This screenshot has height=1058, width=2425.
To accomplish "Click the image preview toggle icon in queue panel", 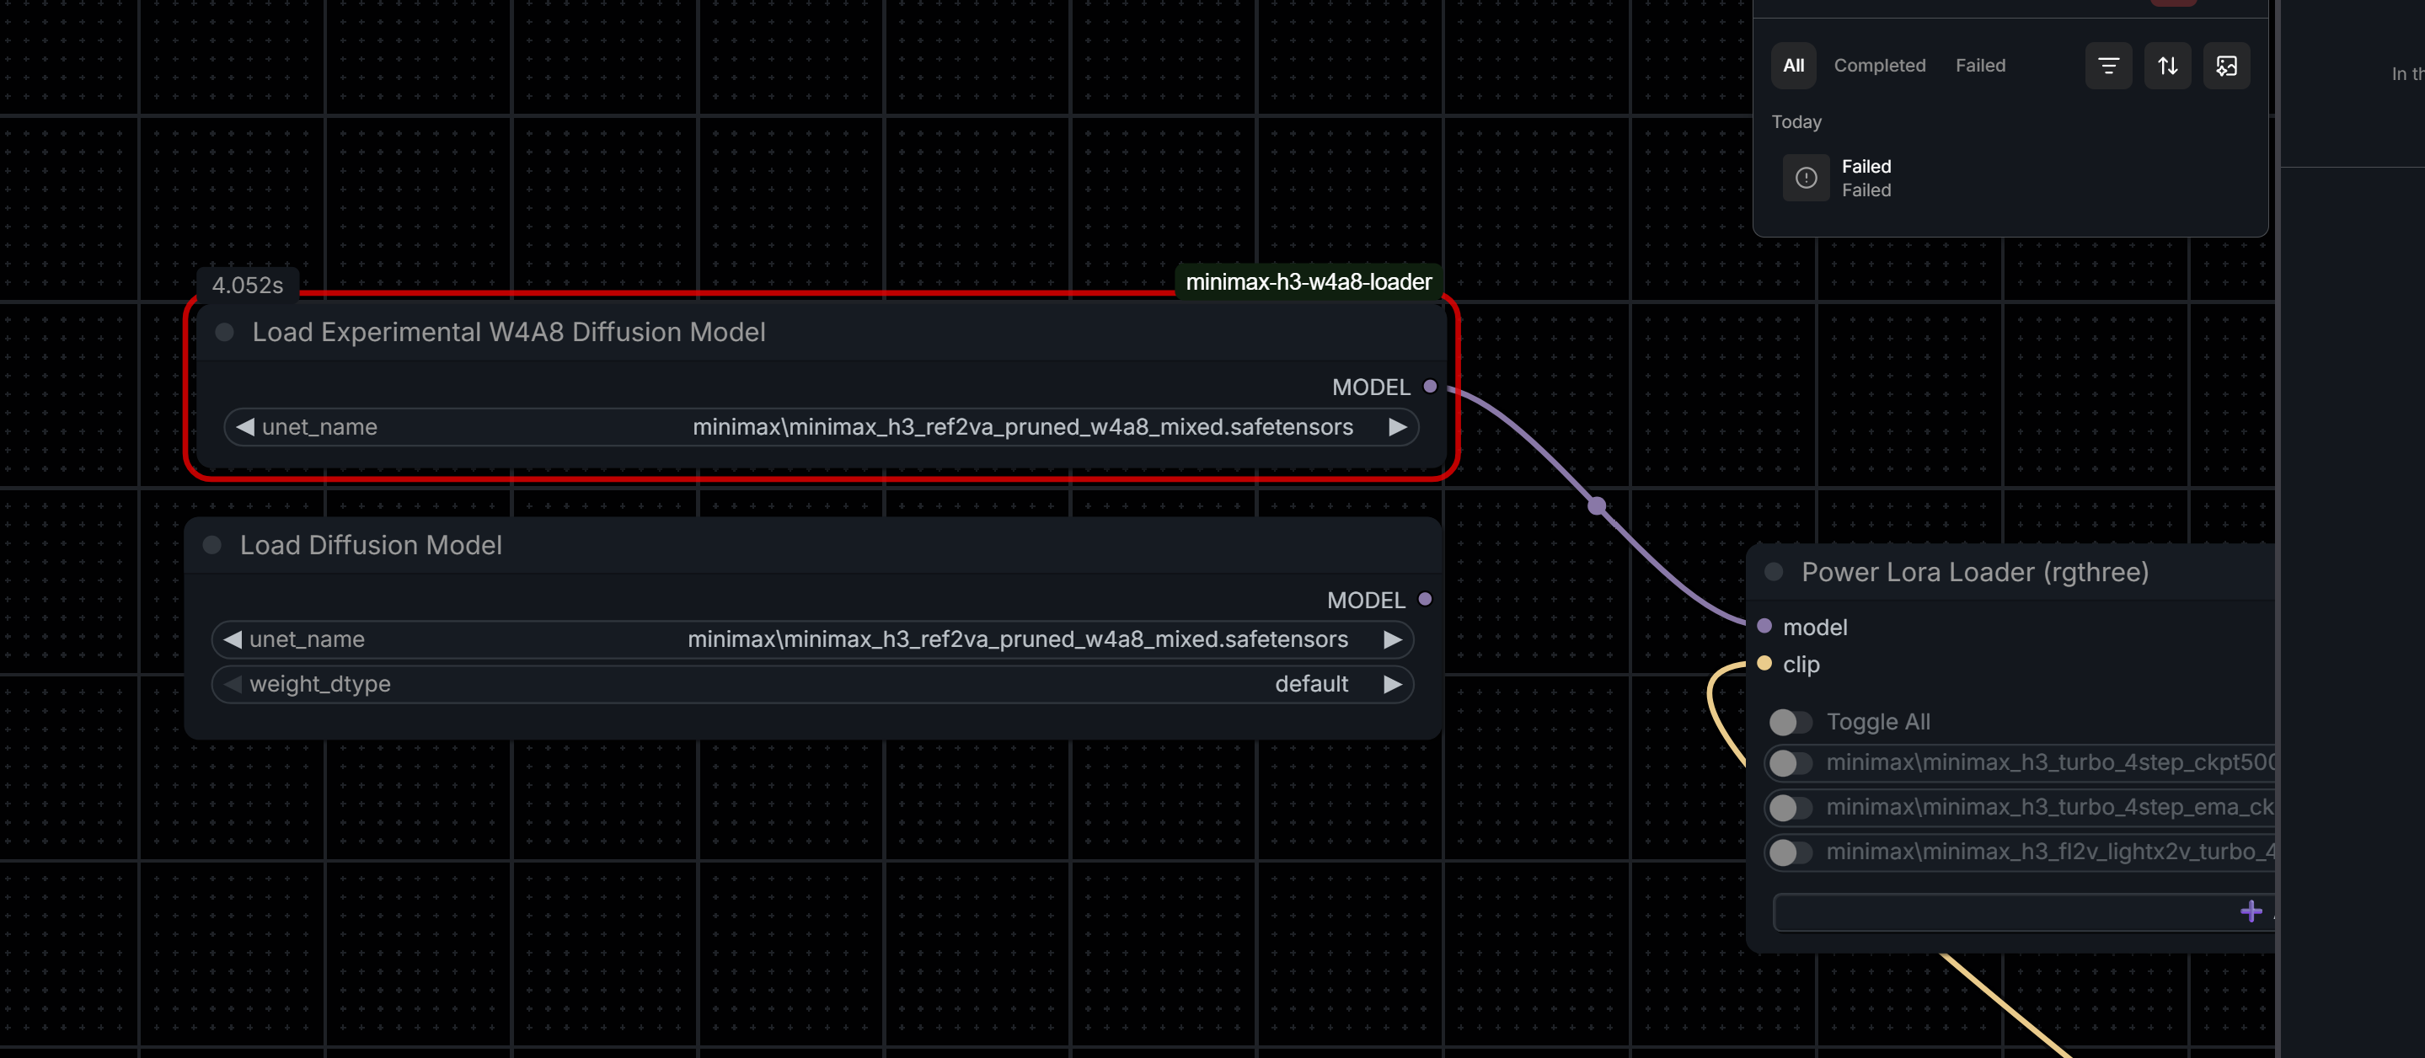I will click(x=2226, y=66).
